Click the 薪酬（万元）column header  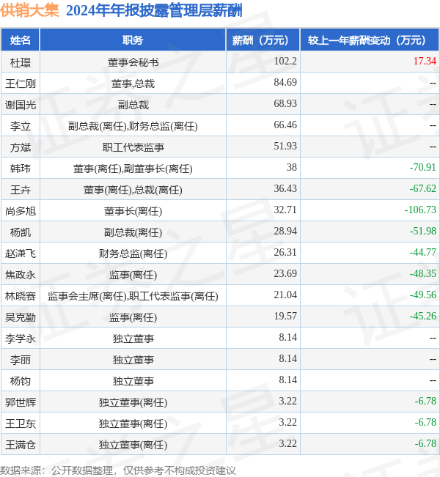point(263,40)
